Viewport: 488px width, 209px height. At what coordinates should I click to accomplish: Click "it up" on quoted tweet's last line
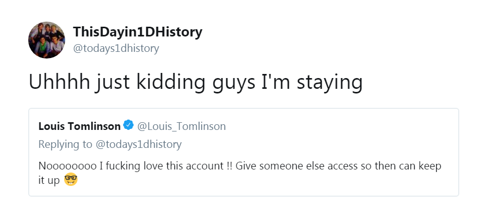click(50, 181)
